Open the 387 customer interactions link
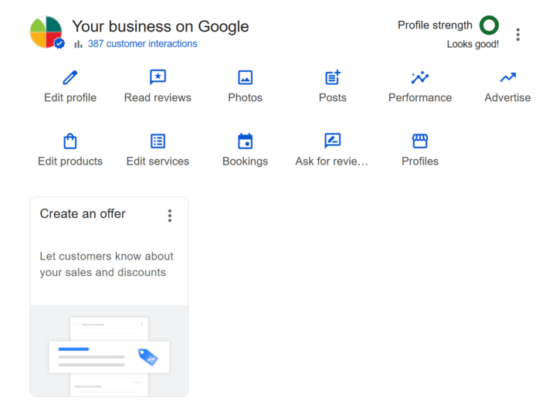Screen dimensions: 556x408 click(x=142, y=44)
